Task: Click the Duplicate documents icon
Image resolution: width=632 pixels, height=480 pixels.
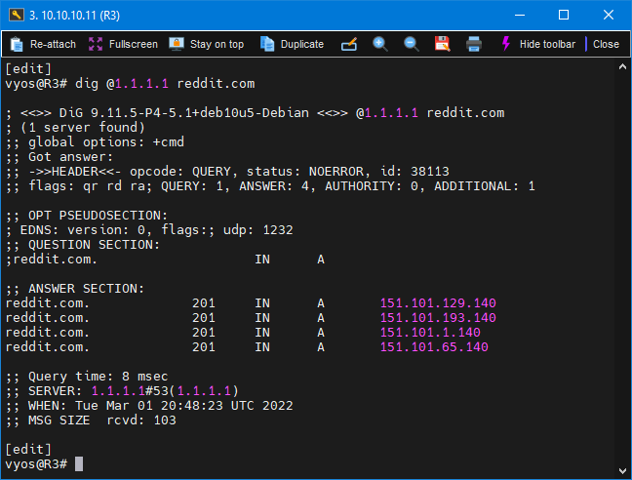Action: point(267,44)
